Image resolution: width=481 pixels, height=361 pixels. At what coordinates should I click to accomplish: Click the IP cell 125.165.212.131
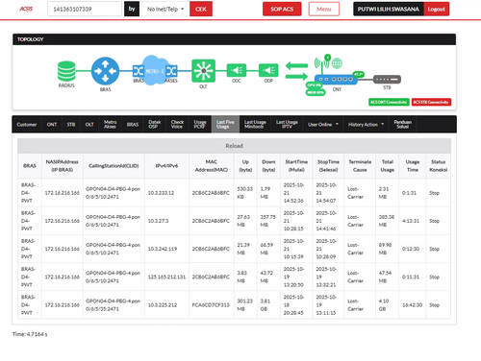click(x=166, y=277)
